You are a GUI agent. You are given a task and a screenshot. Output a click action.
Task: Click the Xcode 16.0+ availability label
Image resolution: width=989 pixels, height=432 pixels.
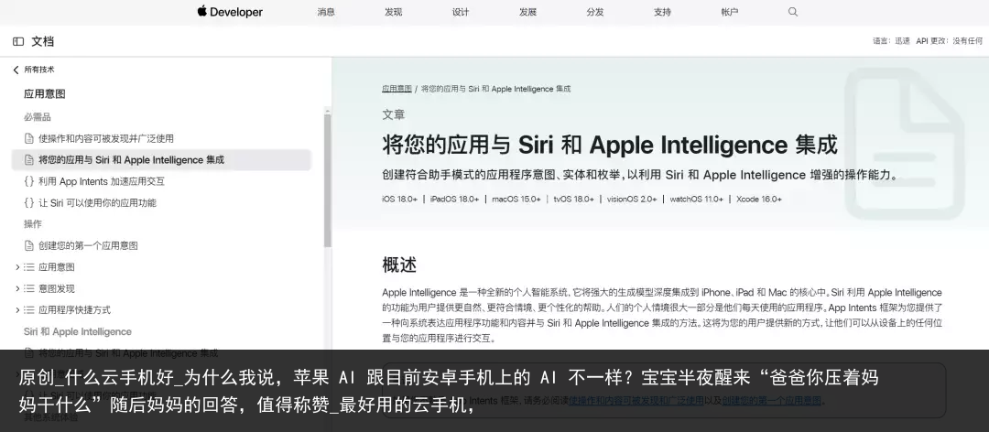tap(759, 200)
